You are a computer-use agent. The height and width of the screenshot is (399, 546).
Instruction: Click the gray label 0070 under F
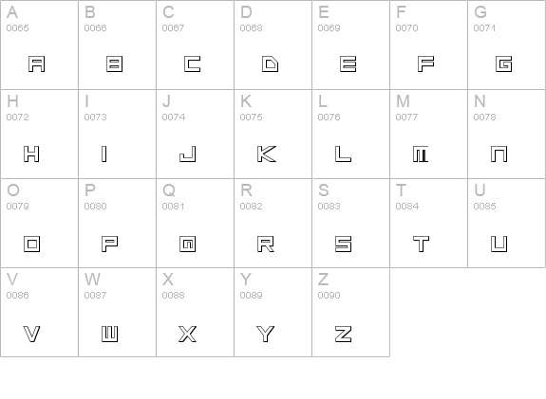pyautogui.click(x=406, y=27)
